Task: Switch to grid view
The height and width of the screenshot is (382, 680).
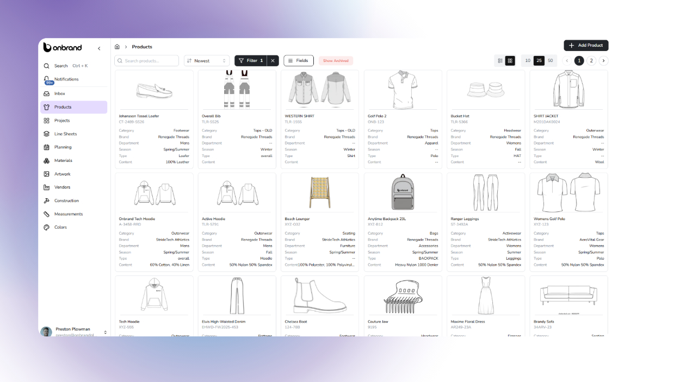Action: (x=510, y=61)
